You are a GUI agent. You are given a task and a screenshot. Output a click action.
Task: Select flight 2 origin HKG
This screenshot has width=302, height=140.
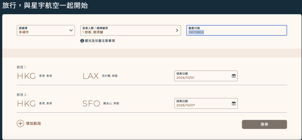pos(26,104)
